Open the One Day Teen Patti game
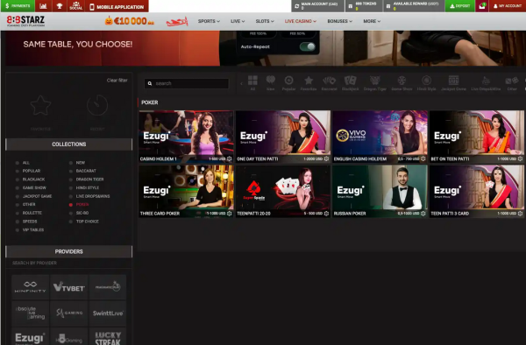Viewport: 526px width, 345px height. (283, 137)
